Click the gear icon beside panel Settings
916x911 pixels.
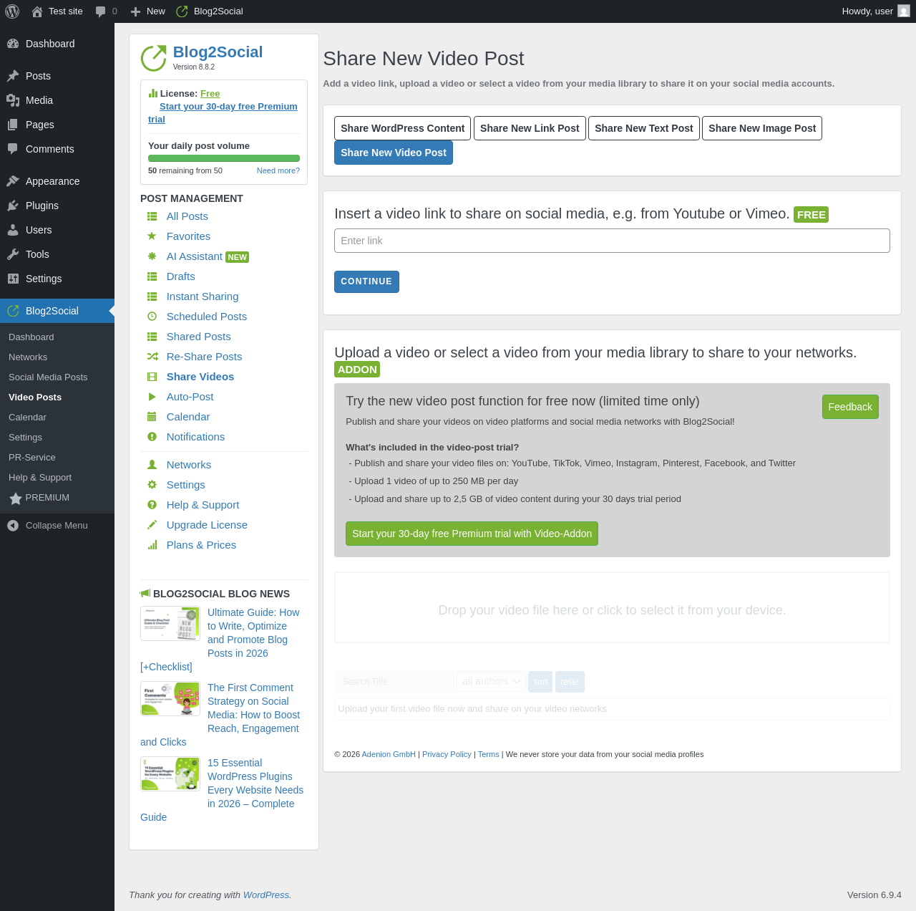pos(152,485)
